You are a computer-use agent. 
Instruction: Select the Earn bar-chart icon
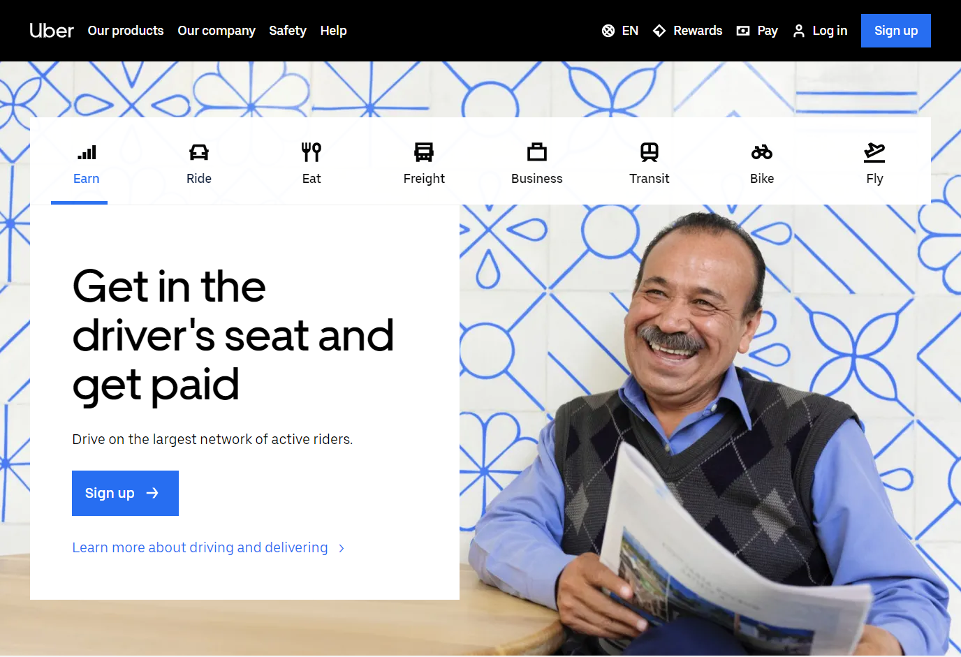[87, 152]
